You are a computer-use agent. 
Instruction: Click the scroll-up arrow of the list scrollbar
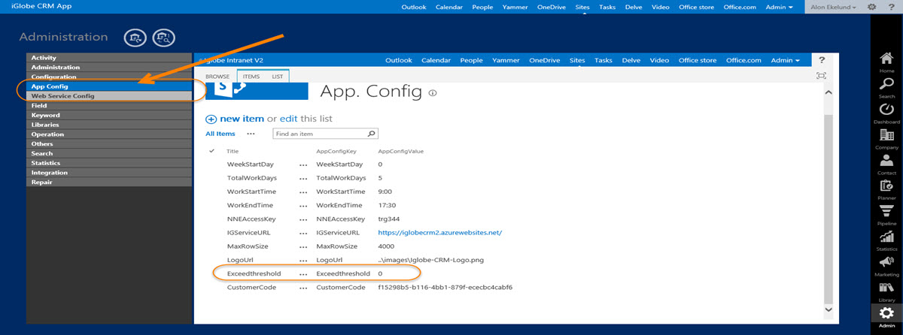(829, 92)
